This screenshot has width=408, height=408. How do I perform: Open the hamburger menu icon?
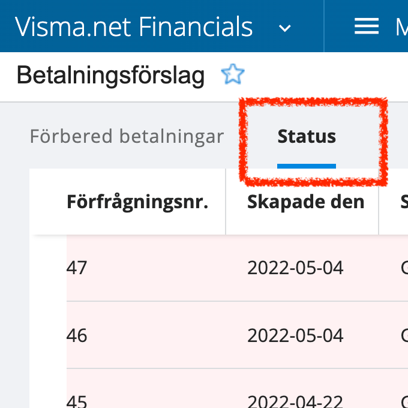pos(366,26)
